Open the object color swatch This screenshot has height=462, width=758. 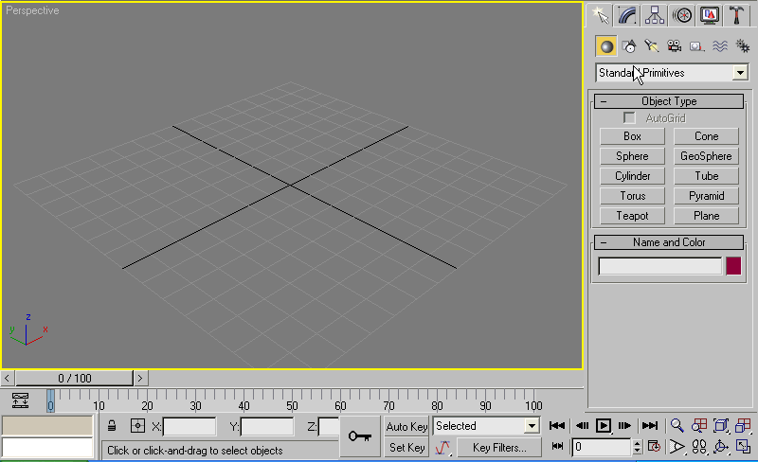[x=733, y=266]
